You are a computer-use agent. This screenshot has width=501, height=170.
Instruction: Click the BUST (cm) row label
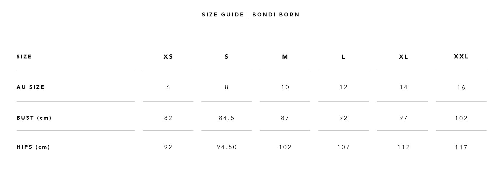[34, 118]
